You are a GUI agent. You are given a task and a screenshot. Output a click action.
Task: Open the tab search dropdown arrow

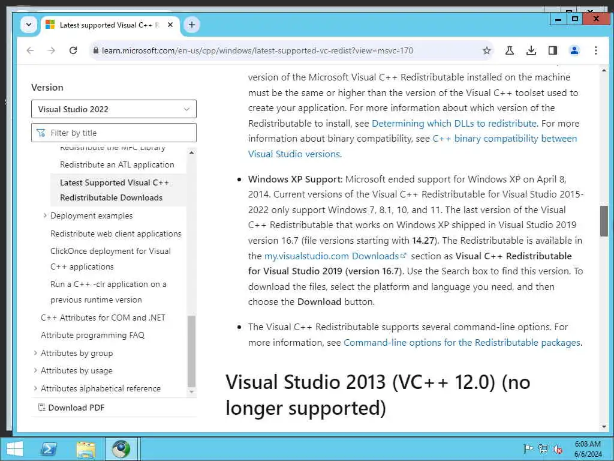pyautogui.click(x=29, y=25)
